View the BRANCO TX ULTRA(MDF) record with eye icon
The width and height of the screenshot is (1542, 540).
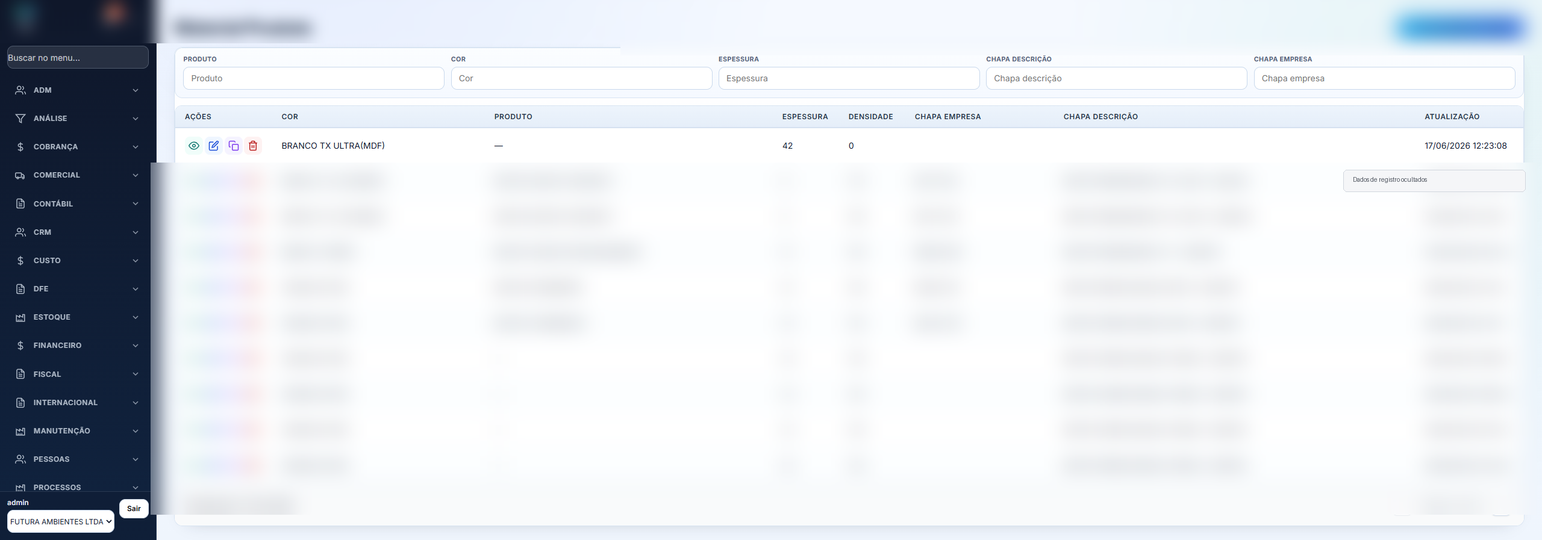point(194,146)
